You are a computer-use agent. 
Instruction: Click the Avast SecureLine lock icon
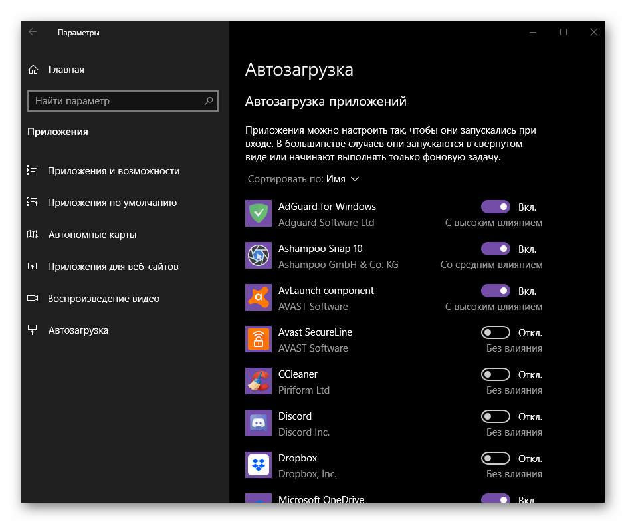click(x=258, y=340)
